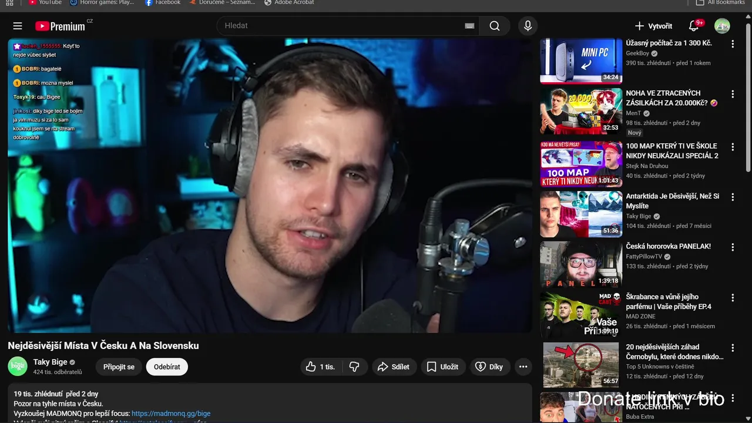
Task: Click the Díky thanks button
Action: 489,367
